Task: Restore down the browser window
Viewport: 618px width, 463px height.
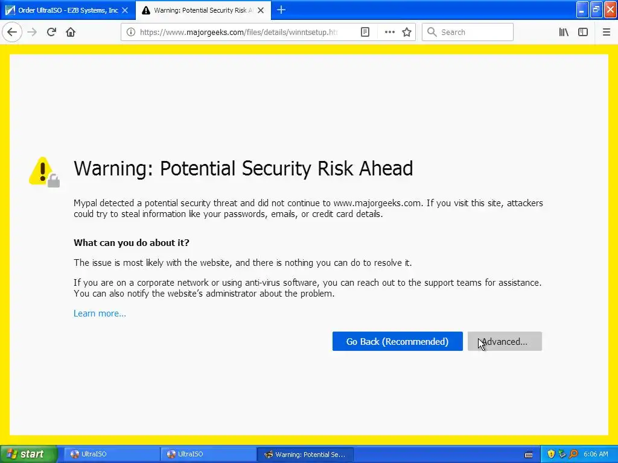Action: (596, 10)
